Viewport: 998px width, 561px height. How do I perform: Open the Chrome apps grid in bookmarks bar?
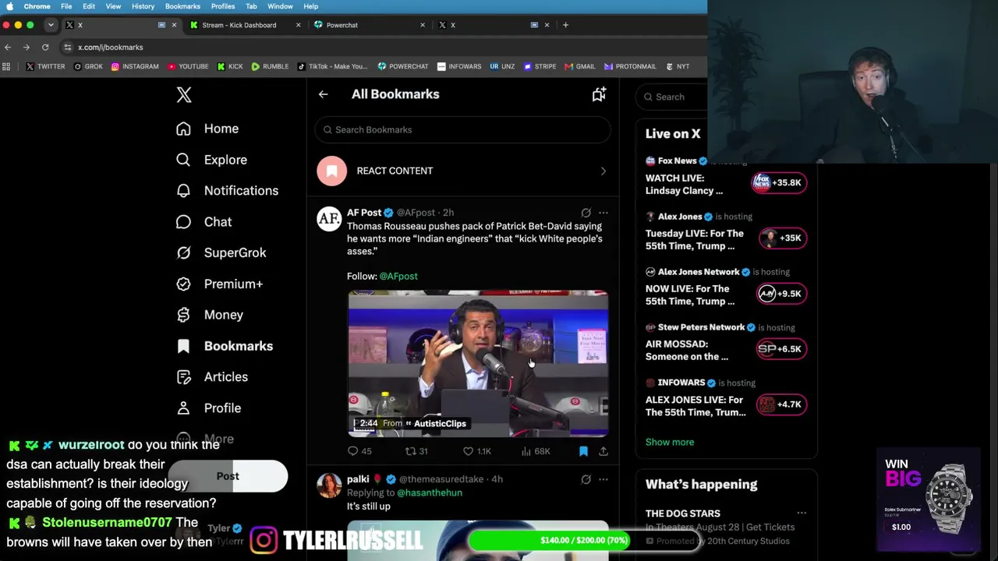tap(6, 67)
